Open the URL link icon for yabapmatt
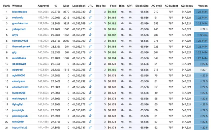211x130 pixels. 90,29
